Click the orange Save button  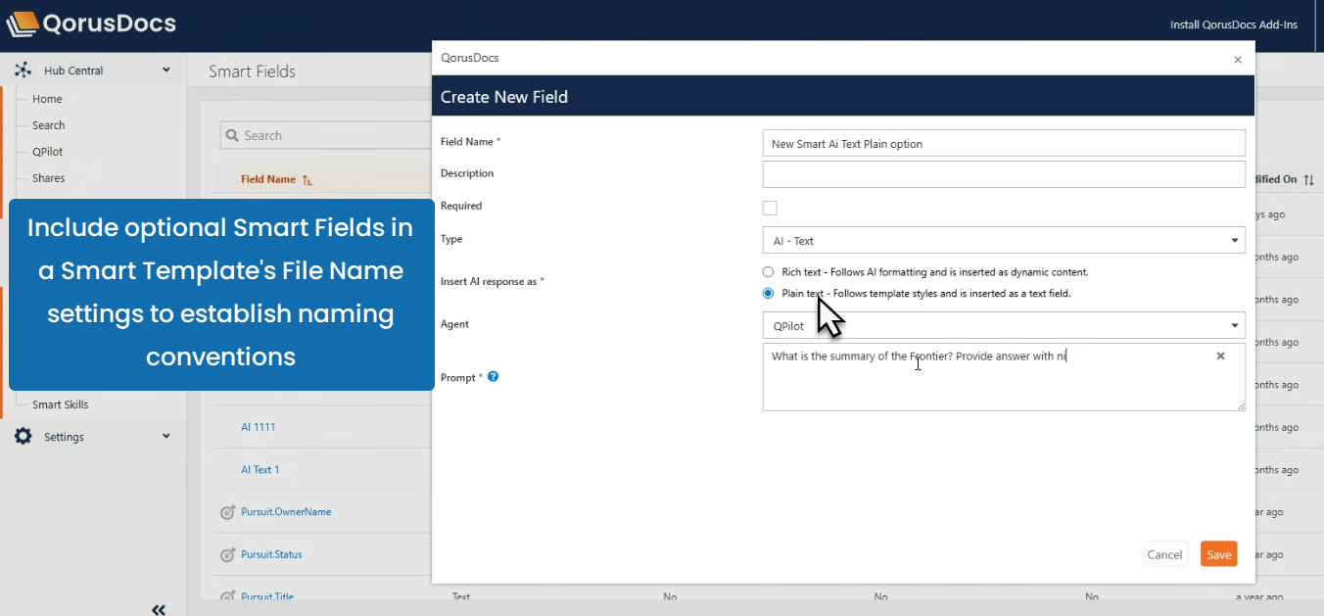pos(1218,554)
